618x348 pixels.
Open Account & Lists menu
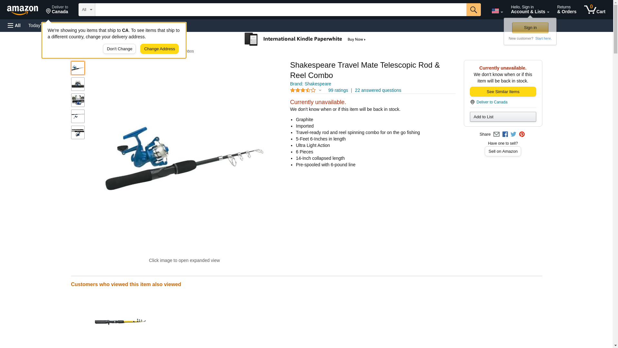[x=530, y=10]
